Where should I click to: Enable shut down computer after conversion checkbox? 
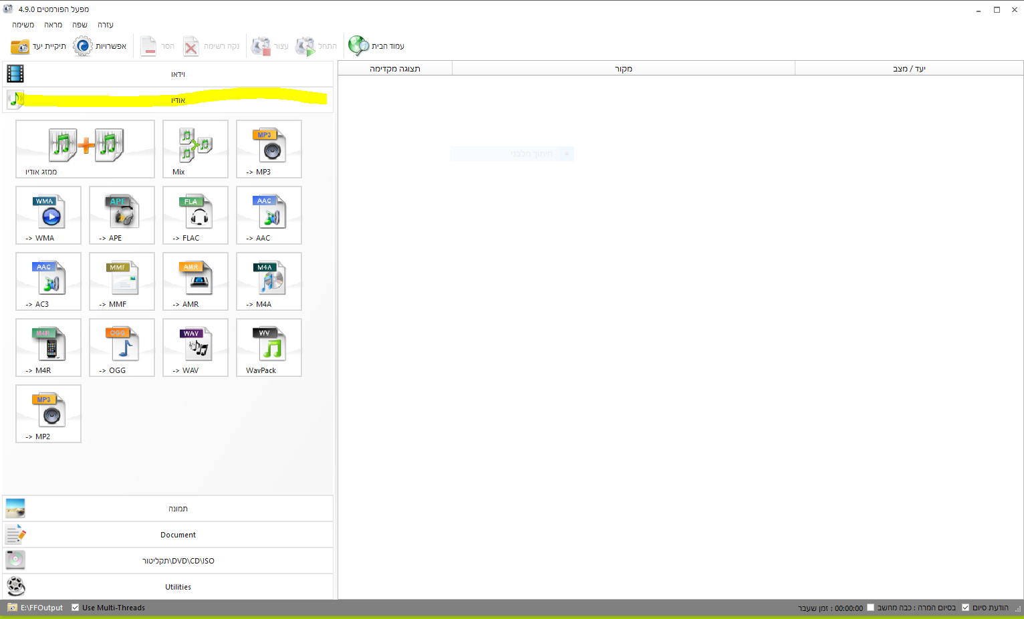click(x=870, y=608)
